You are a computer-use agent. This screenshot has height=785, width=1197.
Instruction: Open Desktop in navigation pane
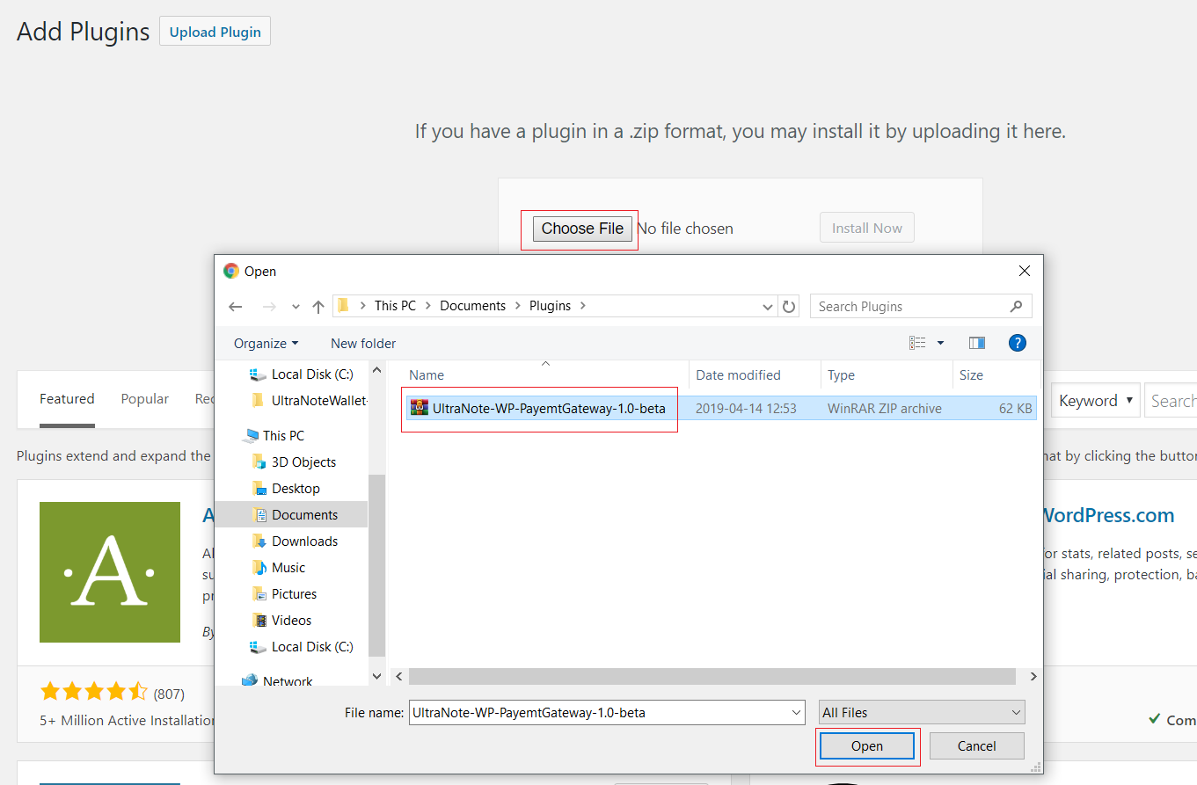click(x=287, y=488)
